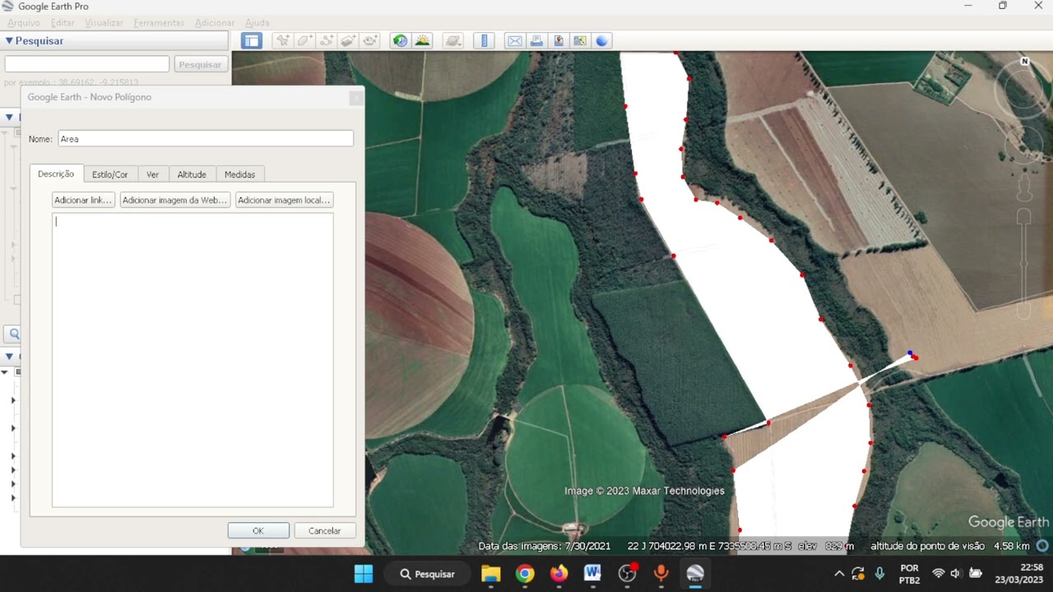The height and width of the screenshot is (592, 1053).
Task: Open the Ferramentas menu
Action: (160, 23)
